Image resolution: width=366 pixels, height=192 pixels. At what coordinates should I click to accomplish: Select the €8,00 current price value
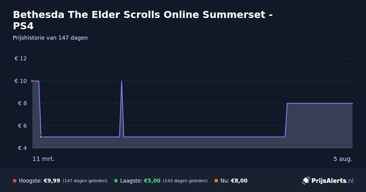pos(239,181)
